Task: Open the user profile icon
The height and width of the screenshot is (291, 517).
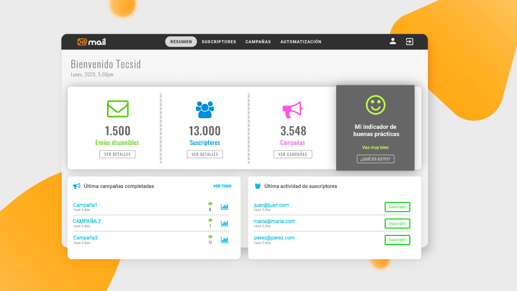Action: 392,41
